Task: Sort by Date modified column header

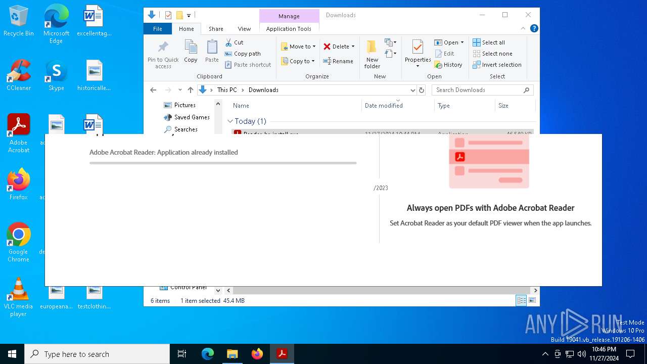Action: point(384,106)
